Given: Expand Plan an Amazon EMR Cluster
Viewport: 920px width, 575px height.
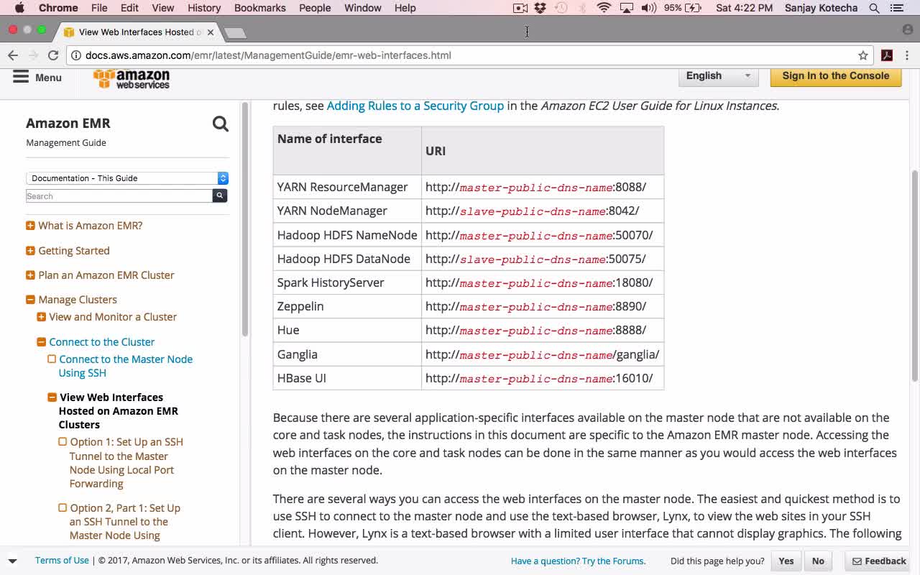Looking at the screenshot, I should pos(30,275).
